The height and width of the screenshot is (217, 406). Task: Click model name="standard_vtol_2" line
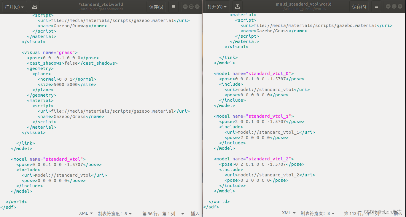[254, 159]
